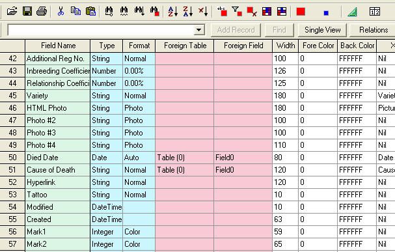Click the 'Modified' field name cell
This screenshot has height=252, width=395.
click(58, 207)
